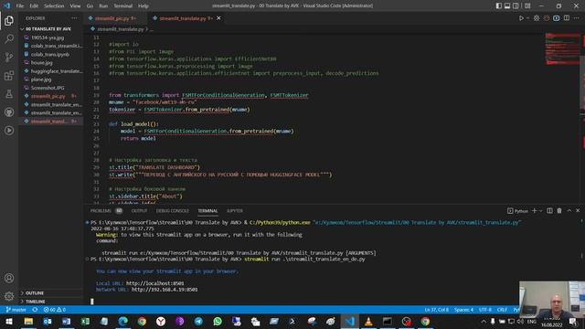Maximize the terminal panel with the up chevron
This screenshot has width=585, height=329.
pos(569,211)
